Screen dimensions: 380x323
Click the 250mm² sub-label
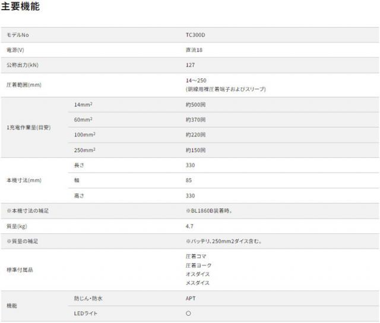(x=84, y=150)
